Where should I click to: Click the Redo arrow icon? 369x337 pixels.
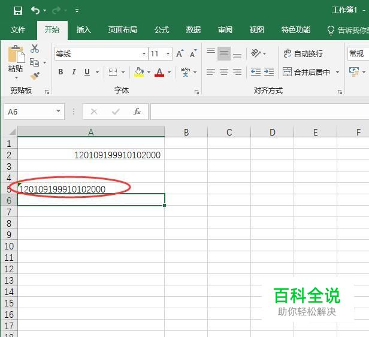click(x=56, y=10)
